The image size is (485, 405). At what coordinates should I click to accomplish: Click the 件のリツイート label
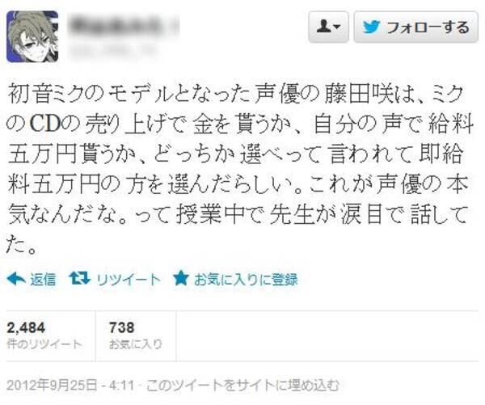[x=44, y=344]
